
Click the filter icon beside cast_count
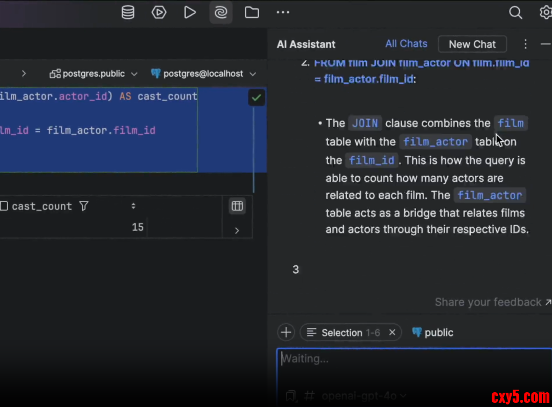(84, 206)
